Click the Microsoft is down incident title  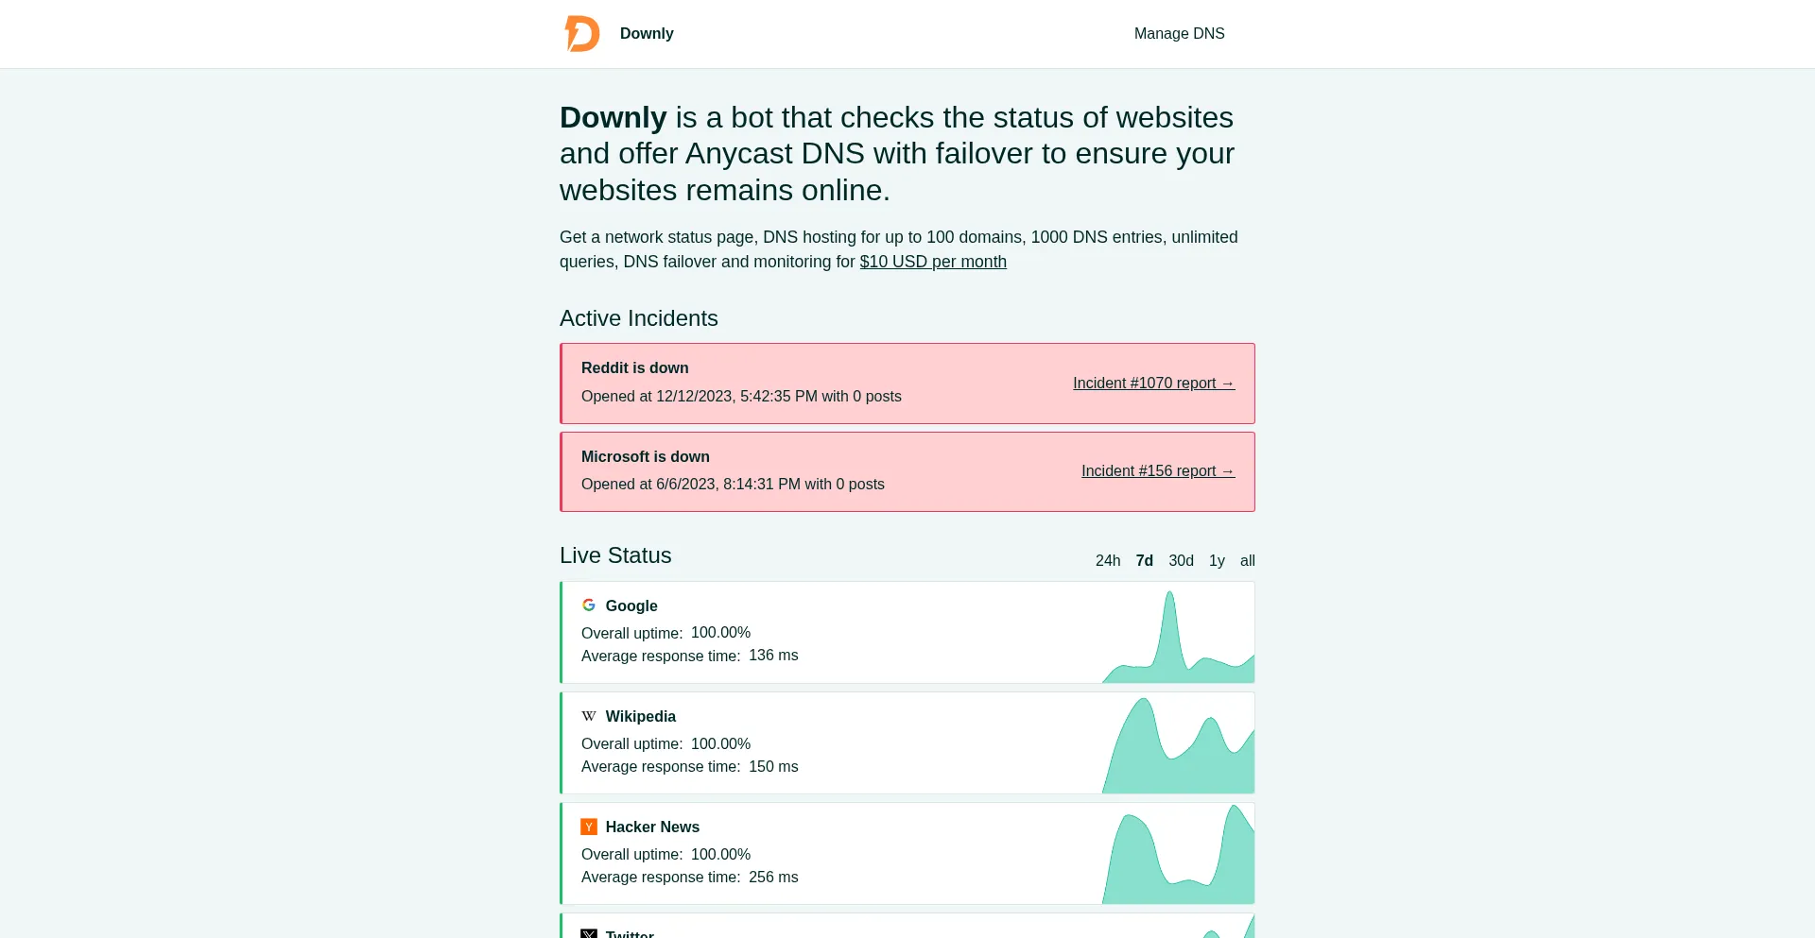point(645,457)
